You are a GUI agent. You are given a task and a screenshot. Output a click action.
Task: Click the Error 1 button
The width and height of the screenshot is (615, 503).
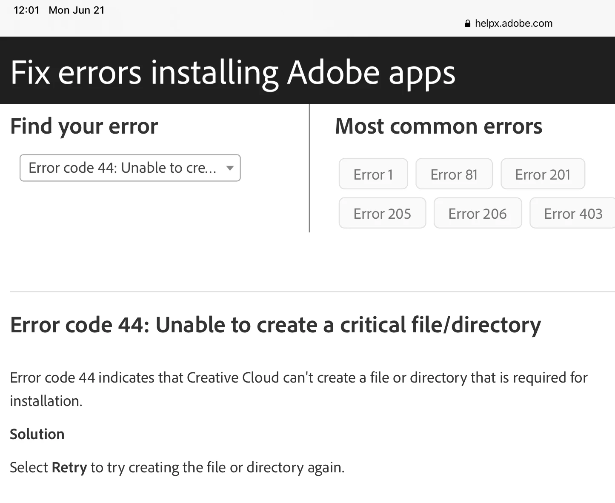click(373, 174)
